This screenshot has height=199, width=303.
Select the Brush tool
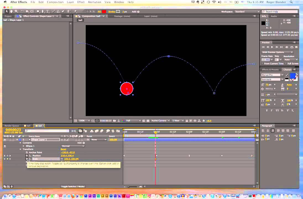click(54, 11)
